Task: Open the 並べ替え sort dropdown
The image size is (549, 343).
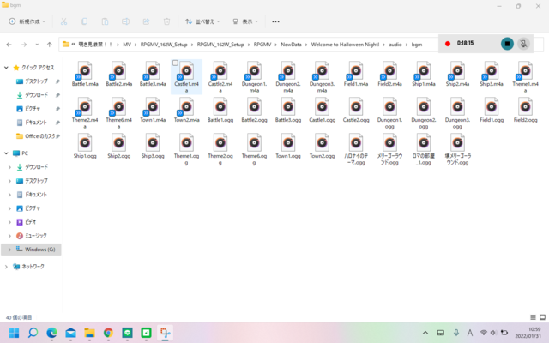Action: [x=202, y=21]
